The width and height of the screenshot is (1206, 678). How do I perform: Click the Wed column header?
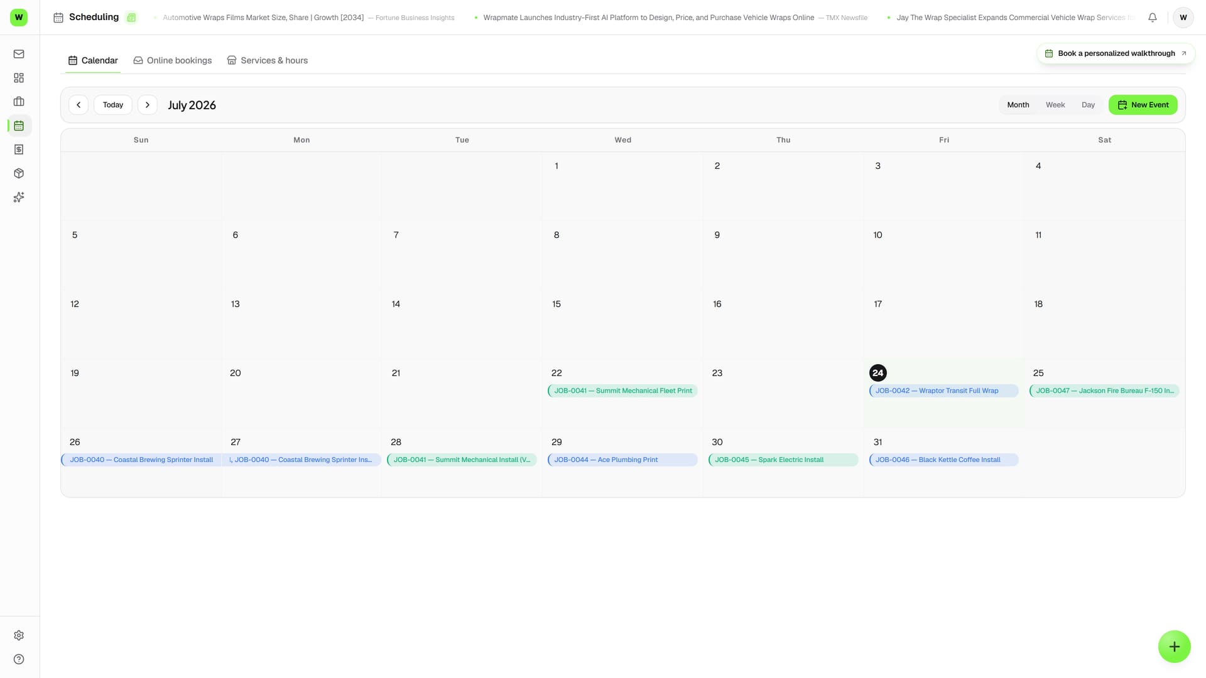click(x=623, y=140)
